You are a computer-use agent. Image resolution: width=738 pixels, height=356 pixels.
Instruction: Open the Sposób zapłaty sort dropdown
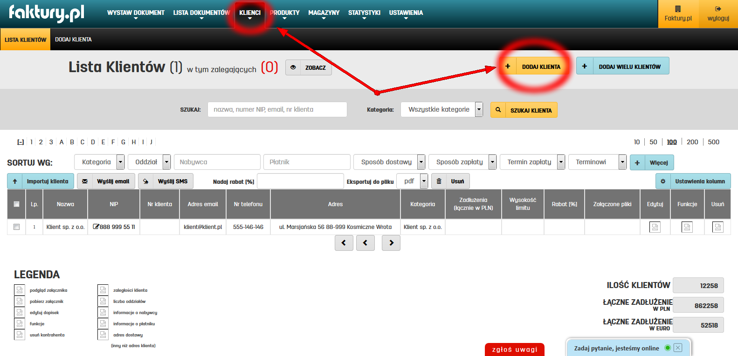pos(492,162)
